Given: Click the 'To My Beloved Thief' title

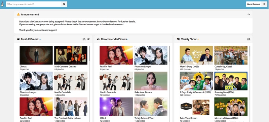Looking at the screenshot, I should pos(144,118).
